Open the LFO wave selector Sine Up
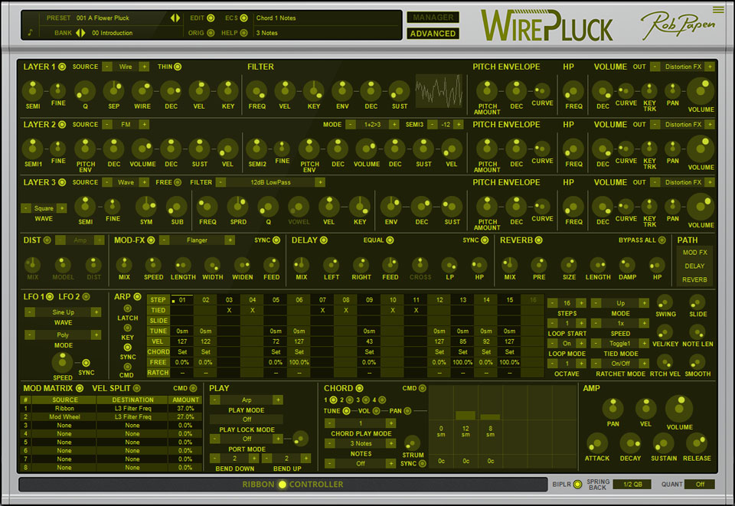The width and height of the screenshot is (735, 506). pos(63,312)
